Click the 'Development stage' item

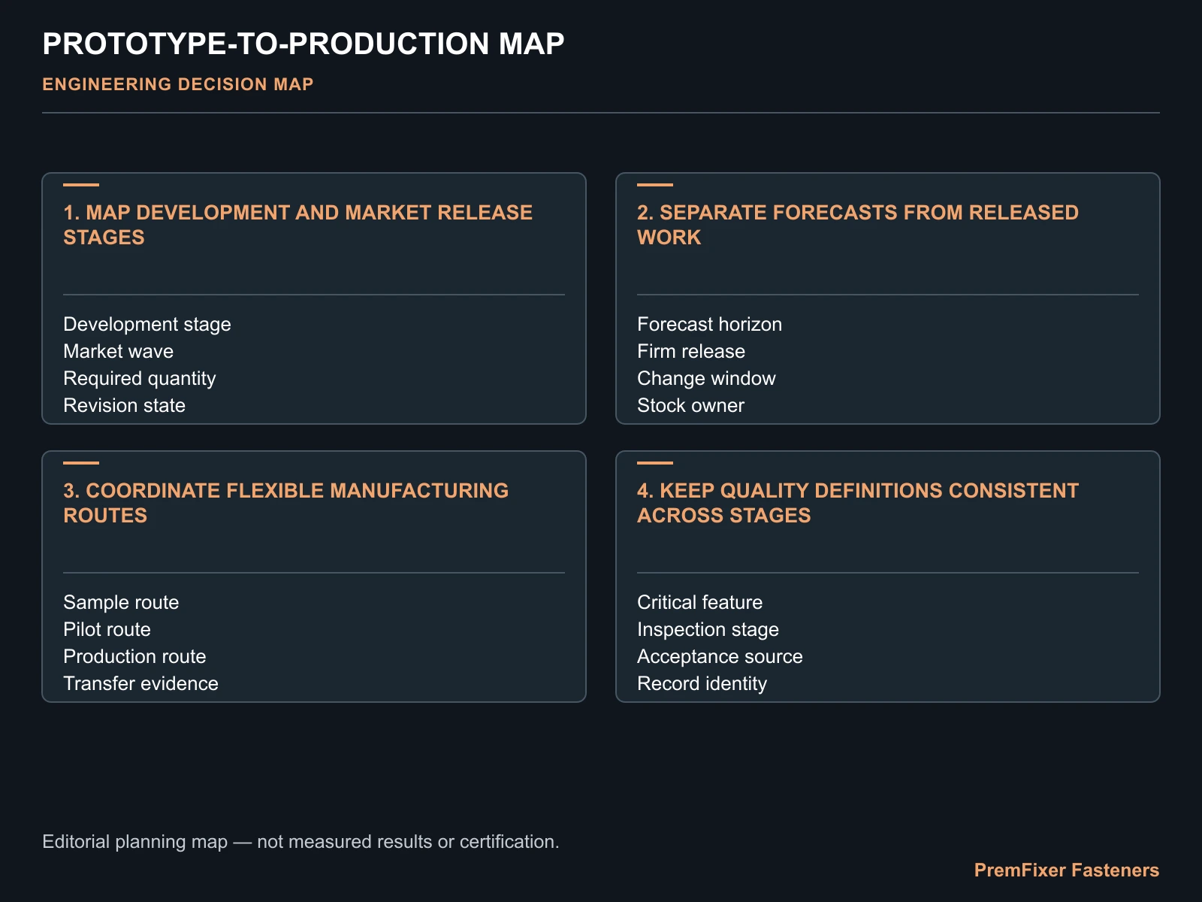147,324
